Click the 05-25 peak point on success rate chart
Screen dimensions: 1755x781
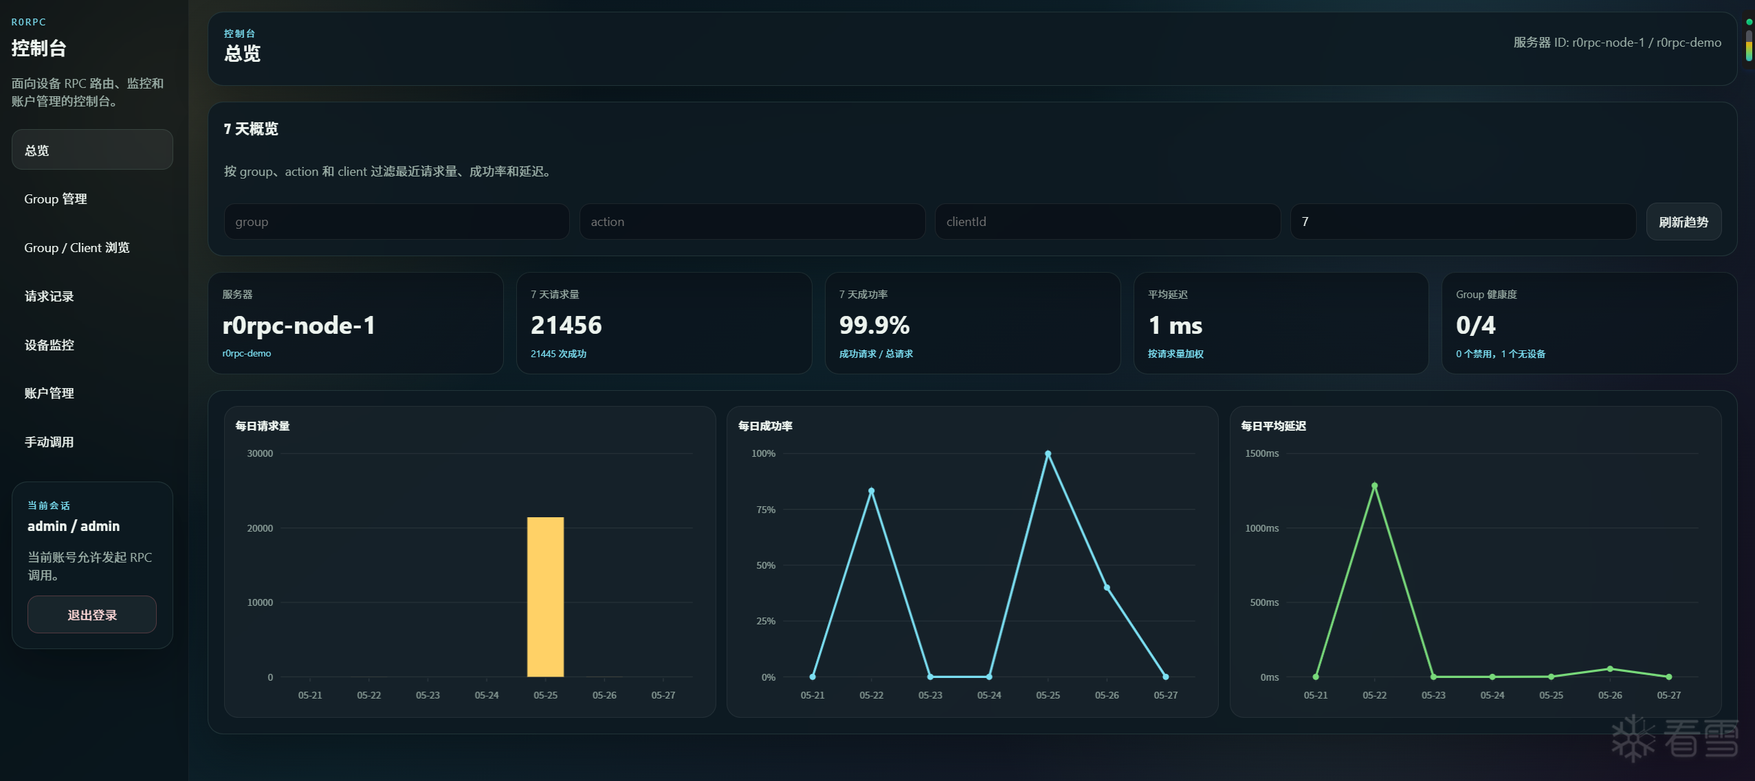[x=1048, y=454]
